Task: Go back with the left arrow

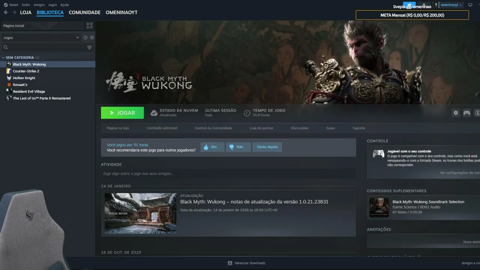Action: [6, 12]
